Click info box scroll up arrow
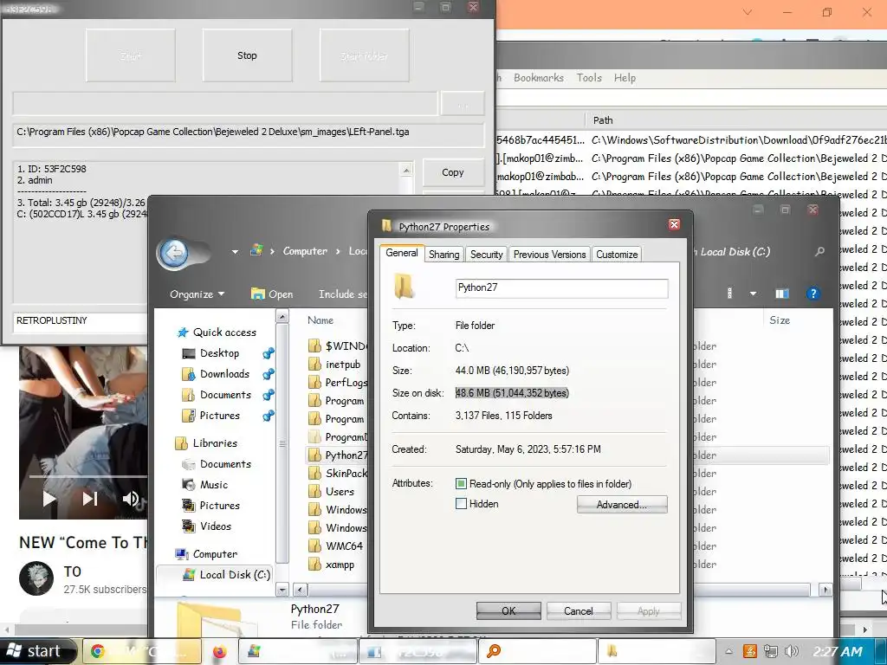The width and height of the screenshot is (887, 665). [x=406, y=169]
